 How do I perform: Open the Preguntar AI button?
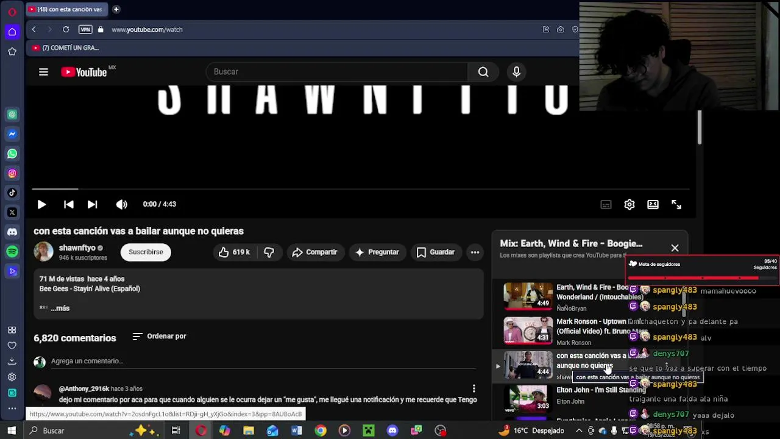tap(377, 252)
